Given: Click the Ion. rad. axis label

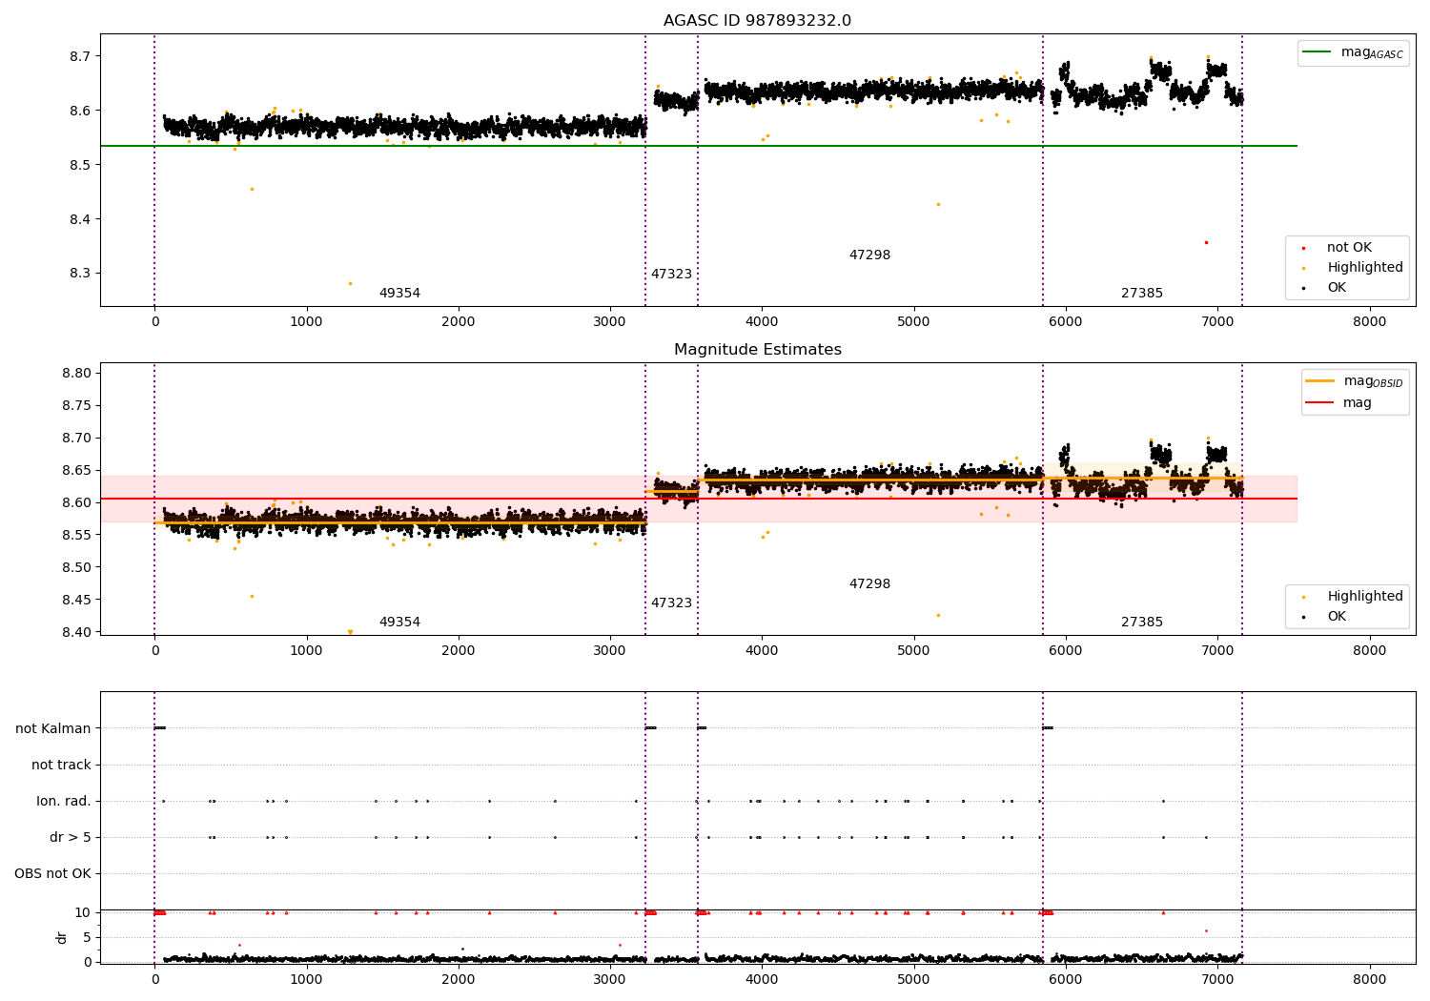Looking at the screenshot, I should click(64, 802).
